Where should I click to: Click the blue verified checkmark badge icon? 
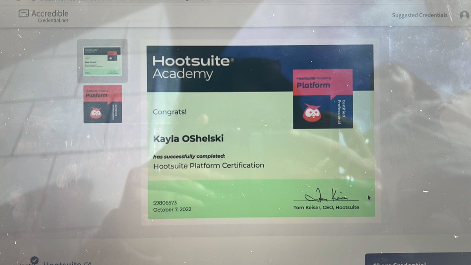point(35,260)
